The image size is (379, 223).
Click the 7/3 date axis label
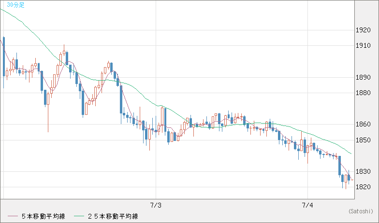click(x=156, y=206)
